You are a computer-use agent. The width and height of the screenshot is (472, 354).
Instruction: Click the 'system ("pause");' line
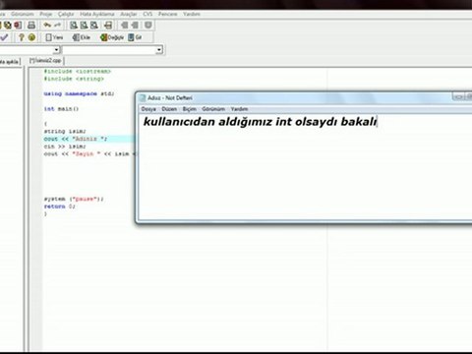(x=74, y=199)
